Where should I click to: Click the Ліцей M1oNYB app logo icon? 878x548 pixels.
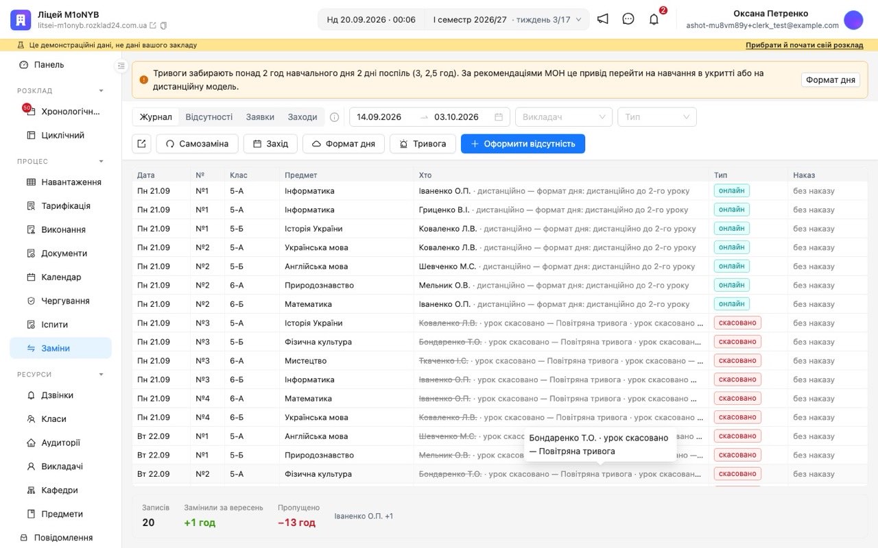21,20
